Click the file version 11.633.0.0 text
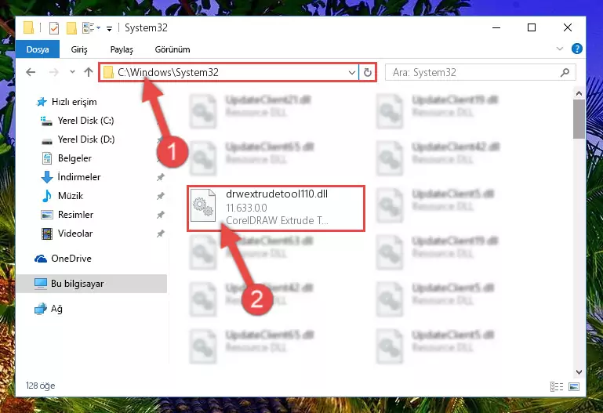 point(246,208)
